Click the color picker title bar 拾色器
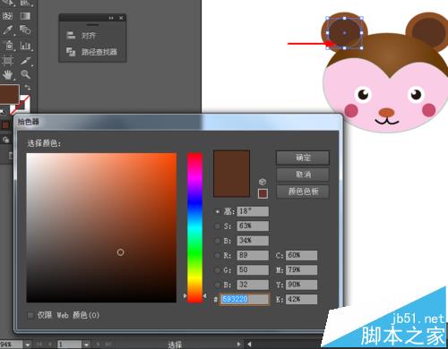This screenshot has width=448, height=349. pos(178,122)
